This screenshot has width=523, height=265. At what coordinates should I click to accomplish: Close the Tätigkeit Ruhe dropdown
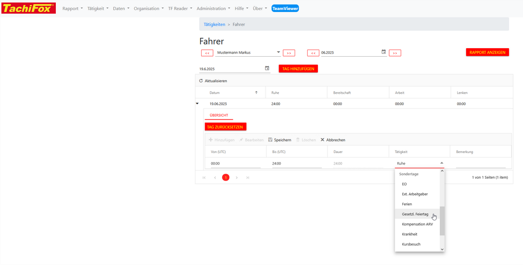442,163
